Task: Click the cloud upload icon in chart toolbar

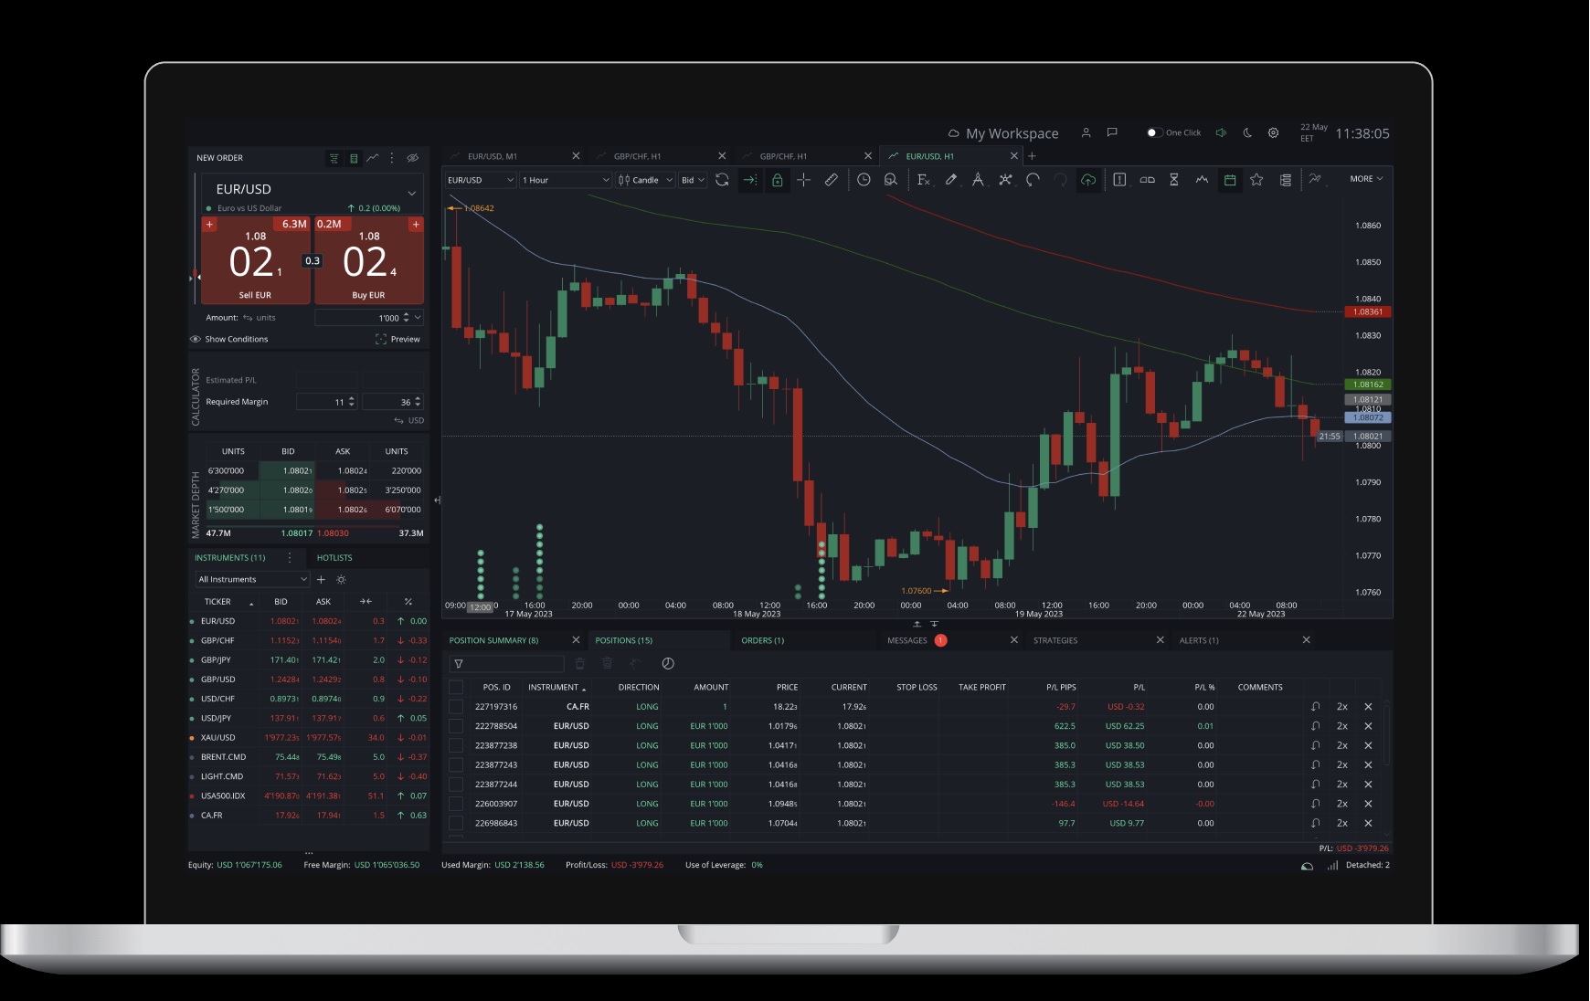Action: [1087, 180]
